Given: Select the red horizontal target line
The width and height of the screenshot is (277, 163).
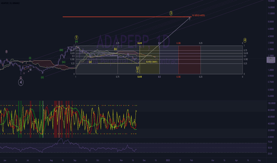Looking at the screenshot, I should coord(127,17).
